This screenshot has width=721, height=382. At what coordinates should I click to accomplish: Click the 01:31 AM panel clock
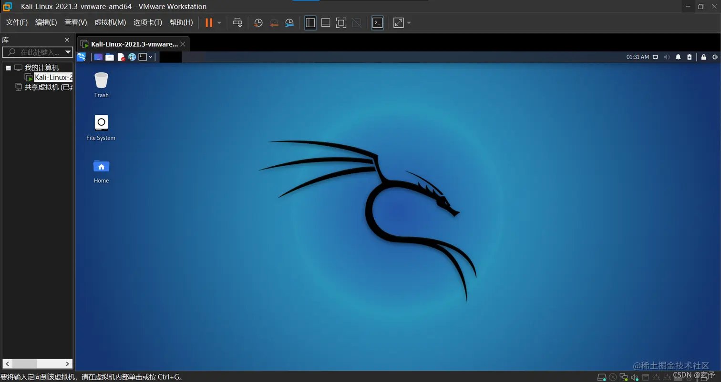click(x=638, y=57)
